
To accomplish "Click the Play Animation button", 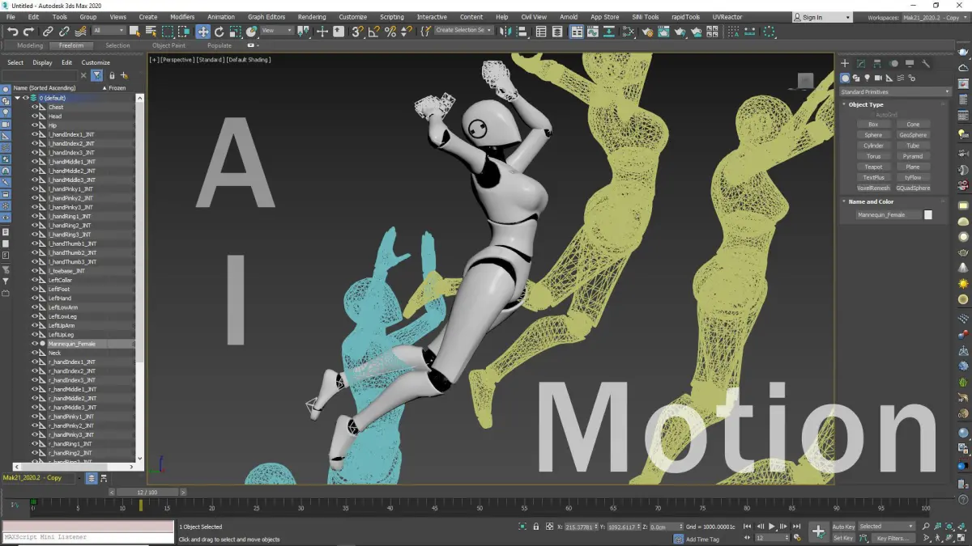I will pyautogui.click(x=772, y=527).
